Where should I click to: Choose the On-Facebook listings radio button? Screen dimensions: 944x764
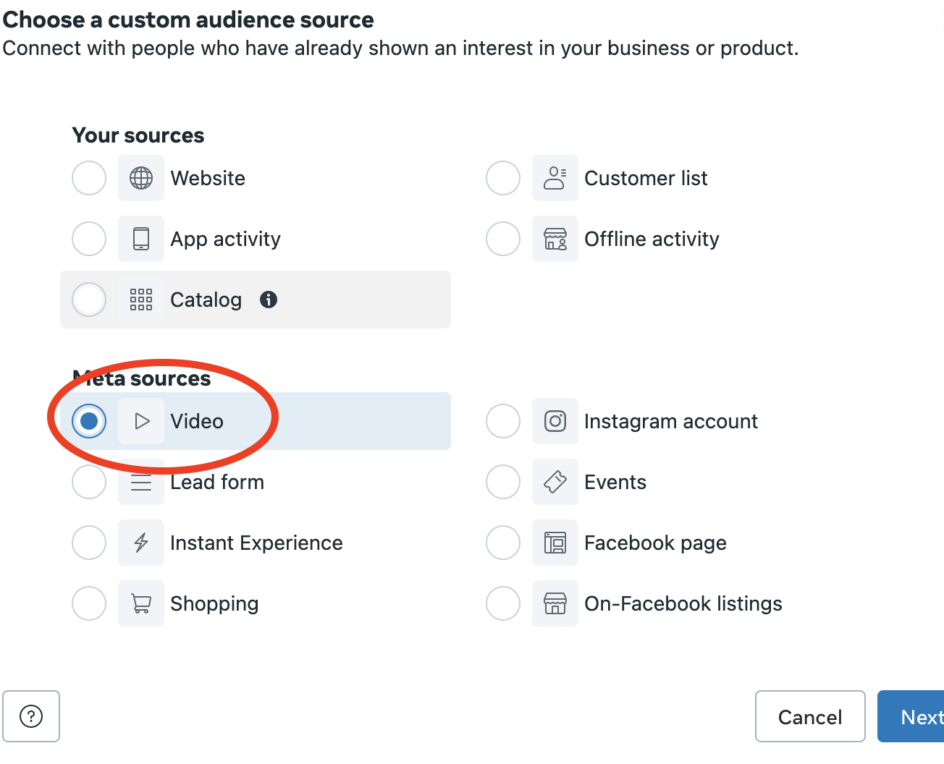click(503, 603)
